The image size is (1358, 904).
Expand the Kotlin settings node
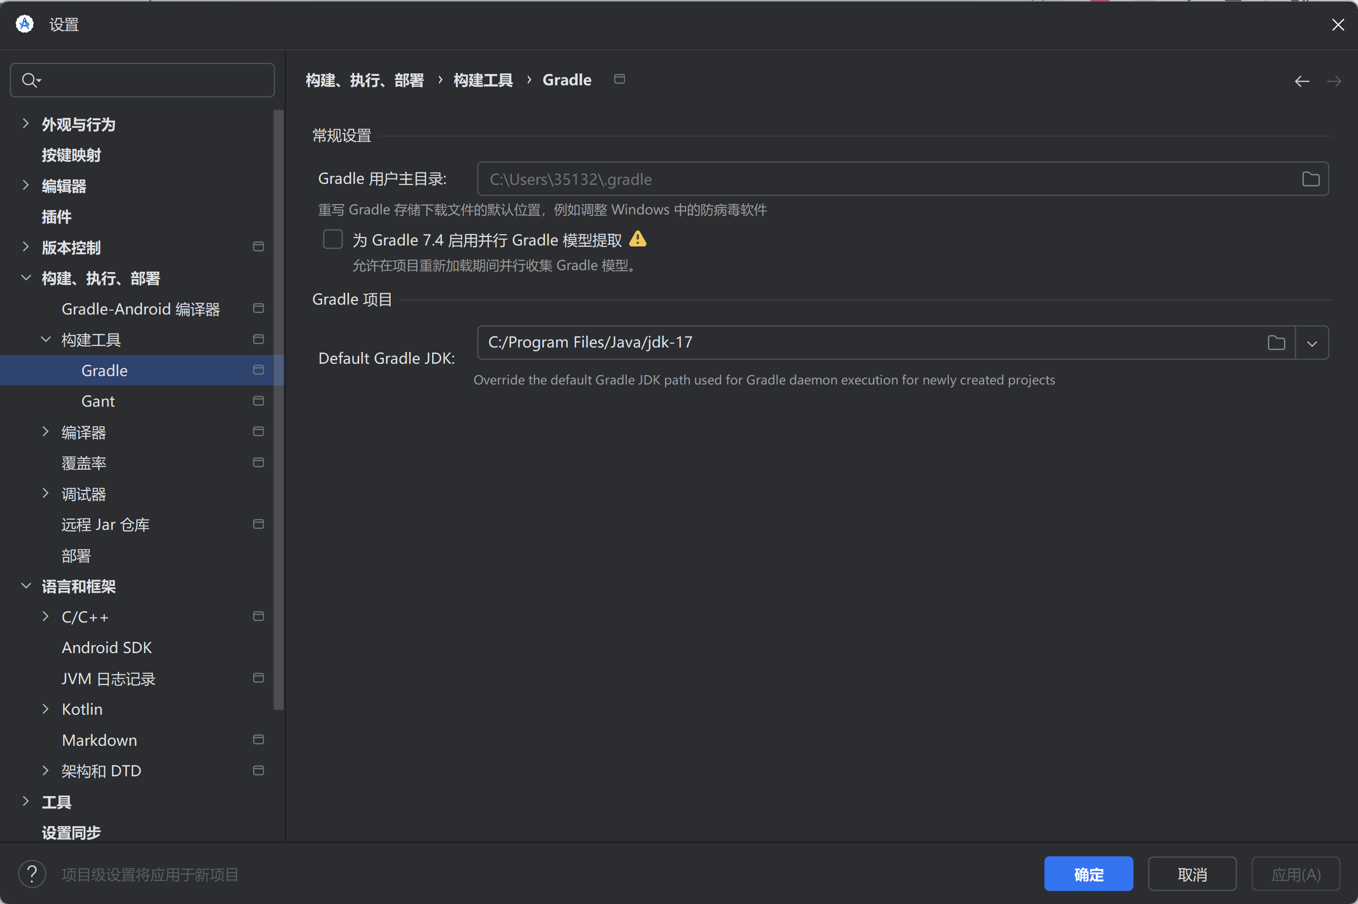tap(45, 709)
